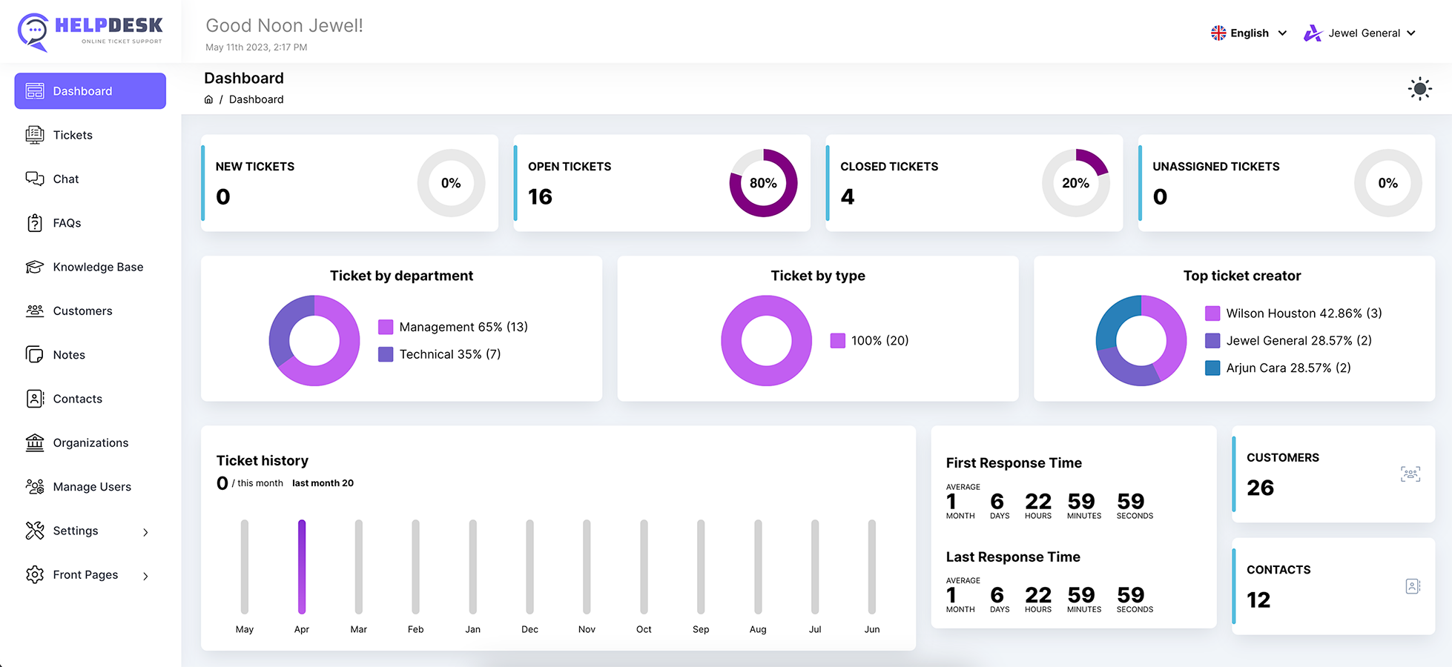Image resolution: width=1452 pixels, height=667 pixels.
Task: Click the Dashboard breadcrumb link
Action: click(257, 99)
